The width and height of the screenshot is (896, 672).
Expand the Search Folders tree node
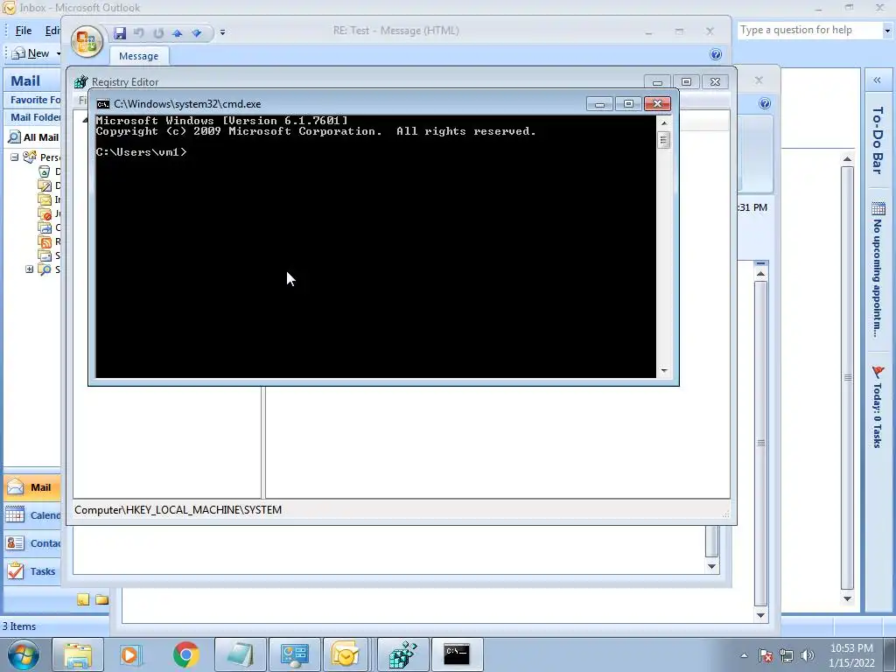click(x=29, y=269)
